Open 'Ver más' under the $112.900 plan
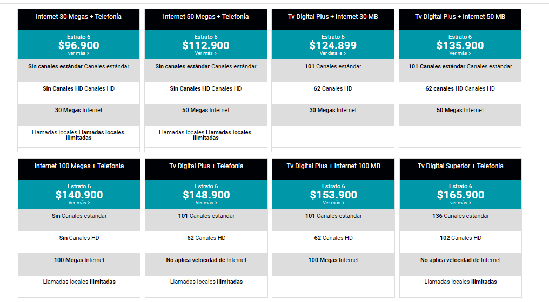Screen dimensions: 549x302 (206, 53)
